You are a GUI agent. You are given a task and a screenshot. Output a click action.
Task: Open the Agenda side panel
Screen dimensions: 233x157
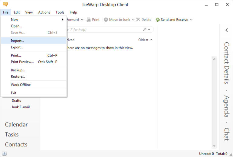[227, 106]
